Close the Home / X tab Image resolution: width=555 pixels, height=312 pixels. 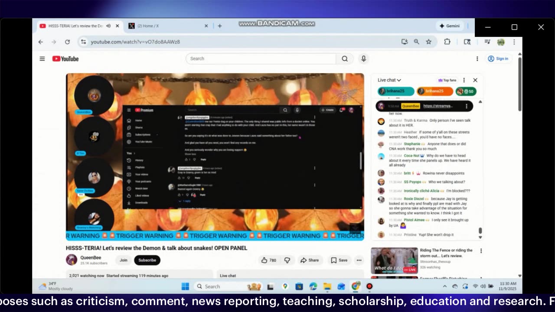coord(206,26)
